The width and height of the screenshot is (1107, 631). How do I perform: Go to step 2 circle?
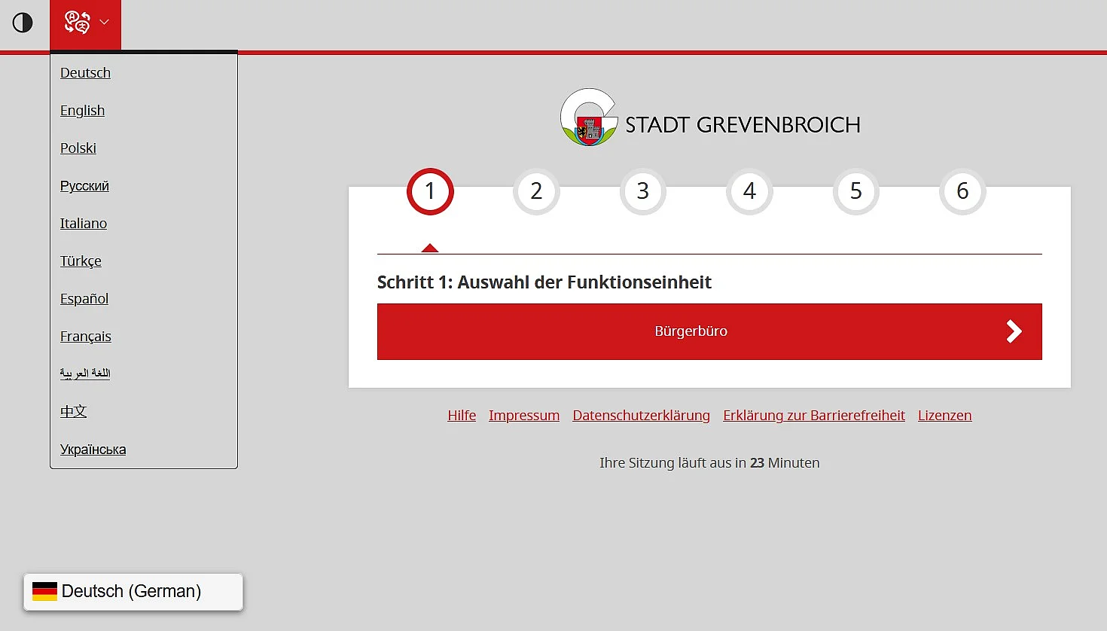click(536, 191)
